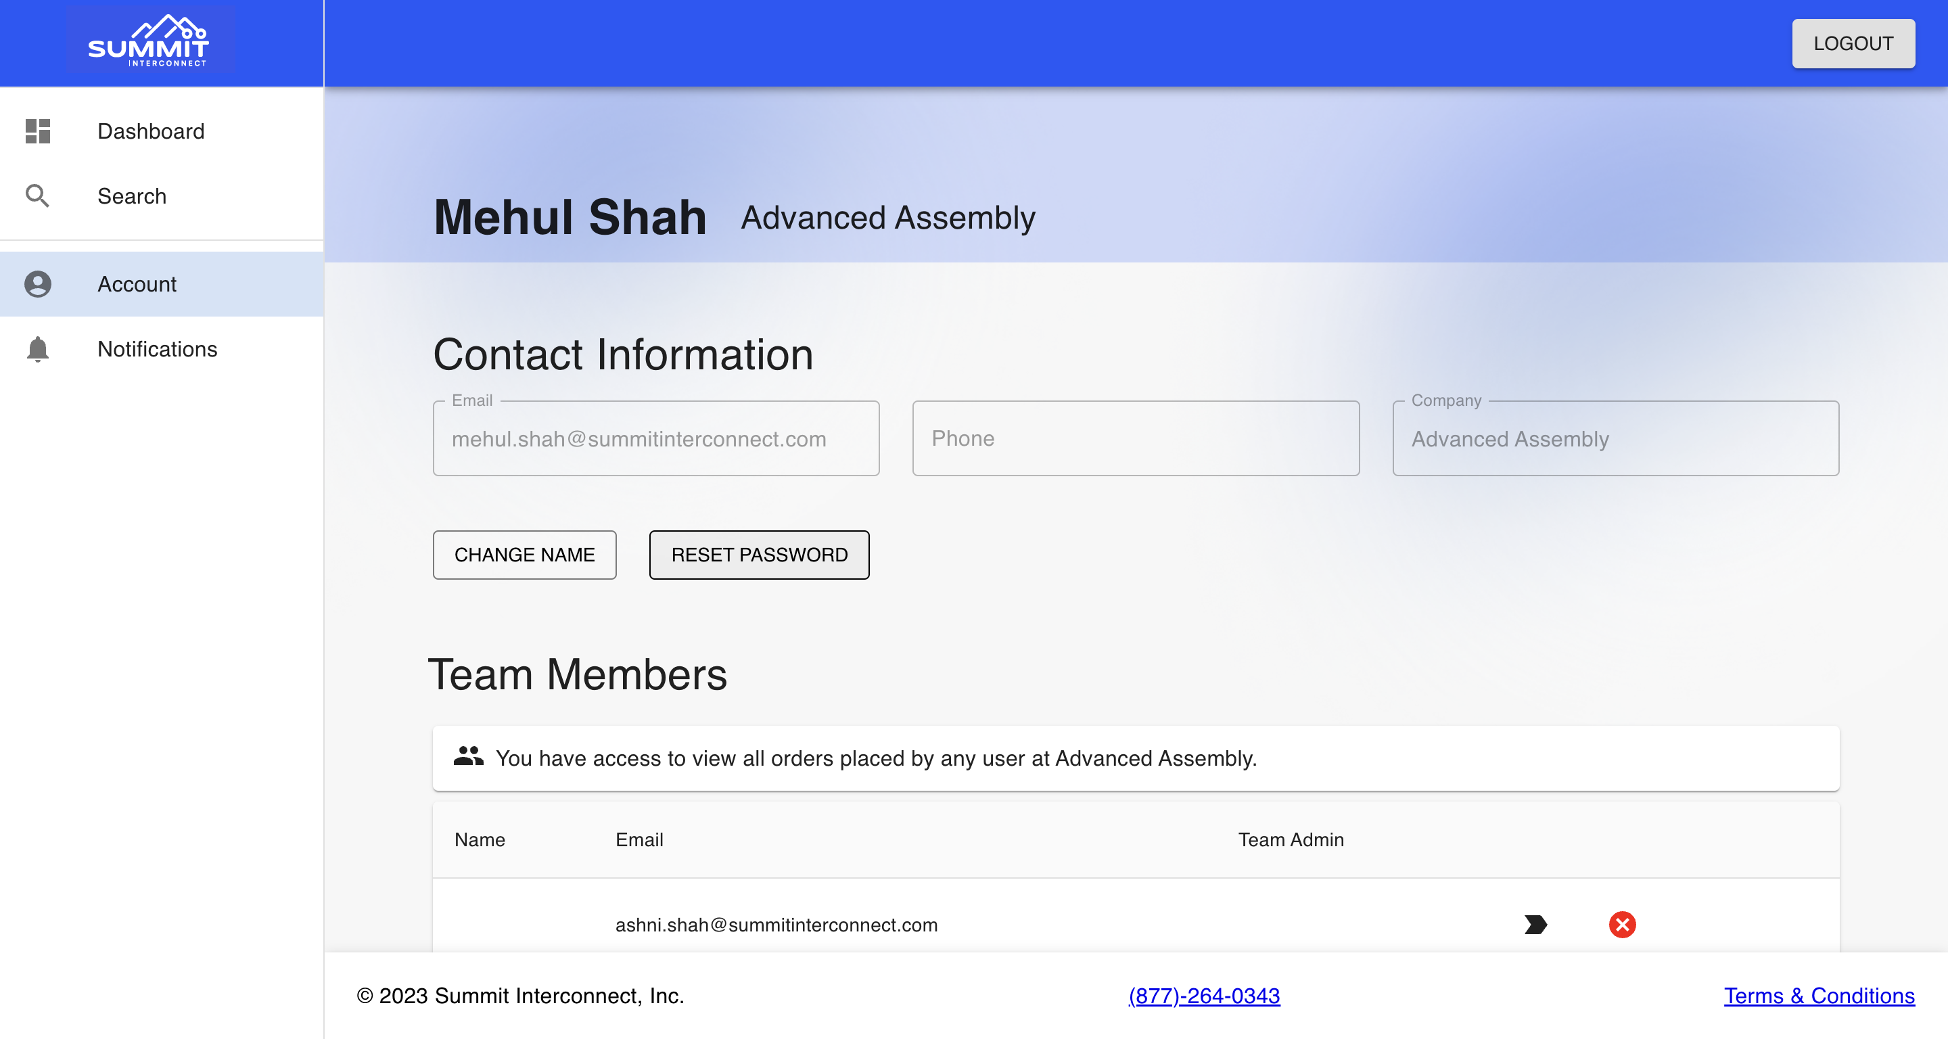1948x1039 pixels.
Task: Click the LOGOUT button
Action: 1853,43
